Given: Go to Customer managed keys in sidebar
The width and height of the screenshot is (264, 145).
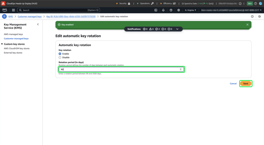Looking at the screenshot, I should [x=16, y=39].
